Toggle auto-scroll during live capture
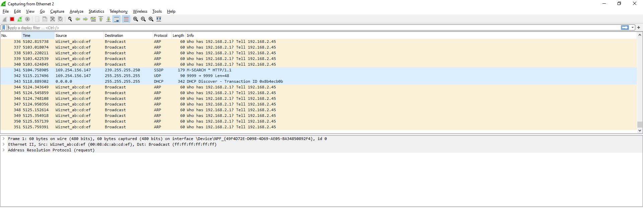This screenshot has width=643, height=208. pos(117,19)
